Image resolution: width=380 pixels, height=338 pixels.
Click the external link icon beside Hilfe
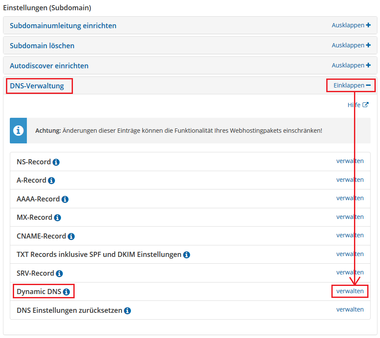tap(365, 105)
